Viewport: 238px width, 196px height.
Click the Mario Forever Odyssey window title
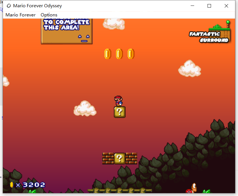point(37,6)
